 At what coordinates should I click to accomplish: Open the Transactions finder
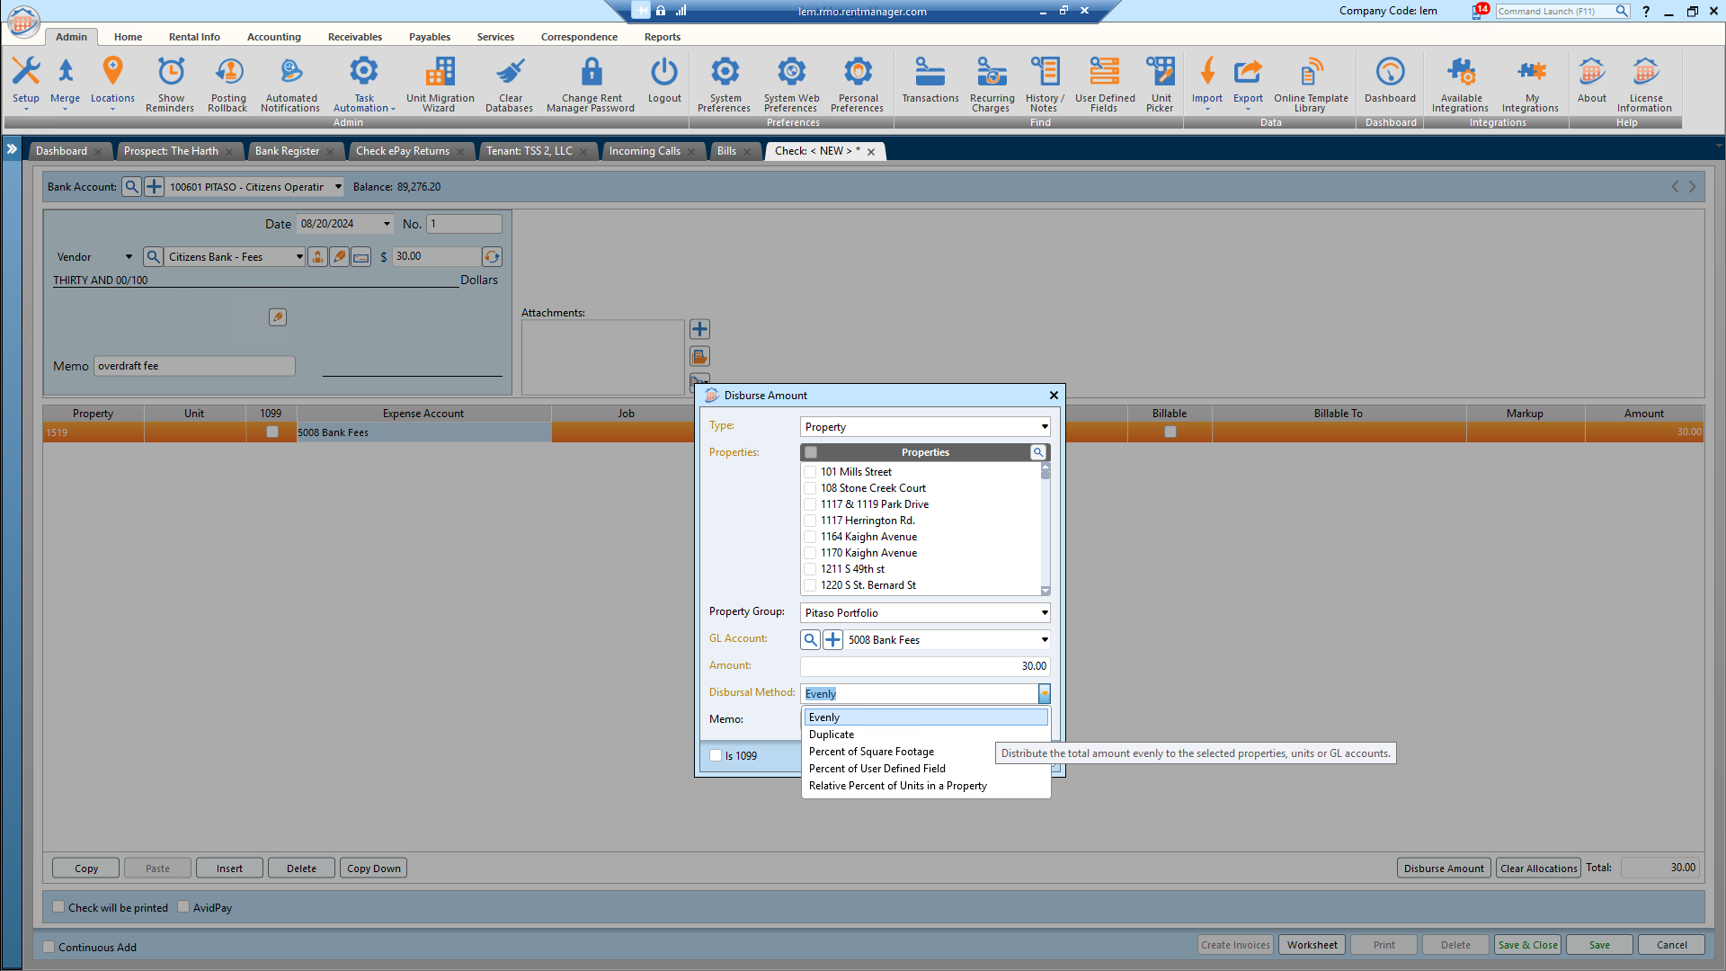point(930,80)
